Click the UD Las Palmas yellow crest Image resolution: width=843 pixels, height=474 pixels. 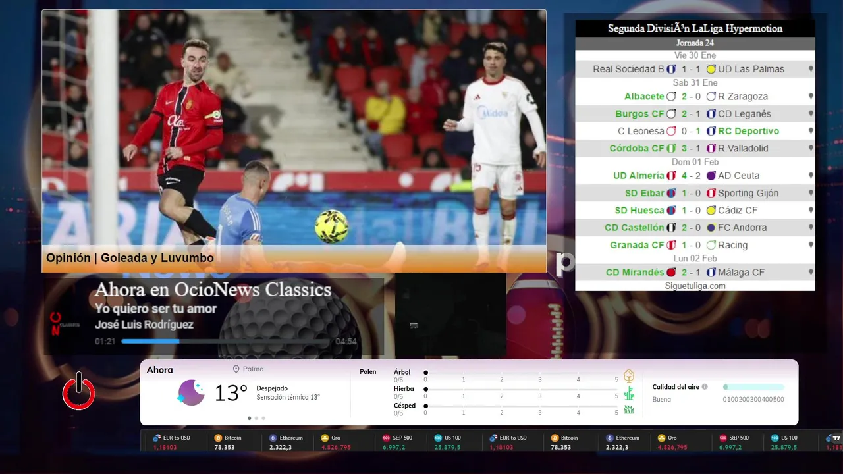711,69
